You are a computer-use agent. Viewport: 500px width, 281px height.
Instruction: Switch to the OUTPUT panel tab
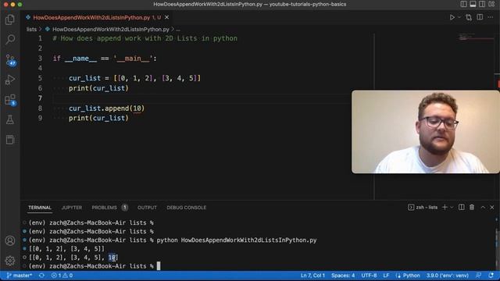[147, 208]
